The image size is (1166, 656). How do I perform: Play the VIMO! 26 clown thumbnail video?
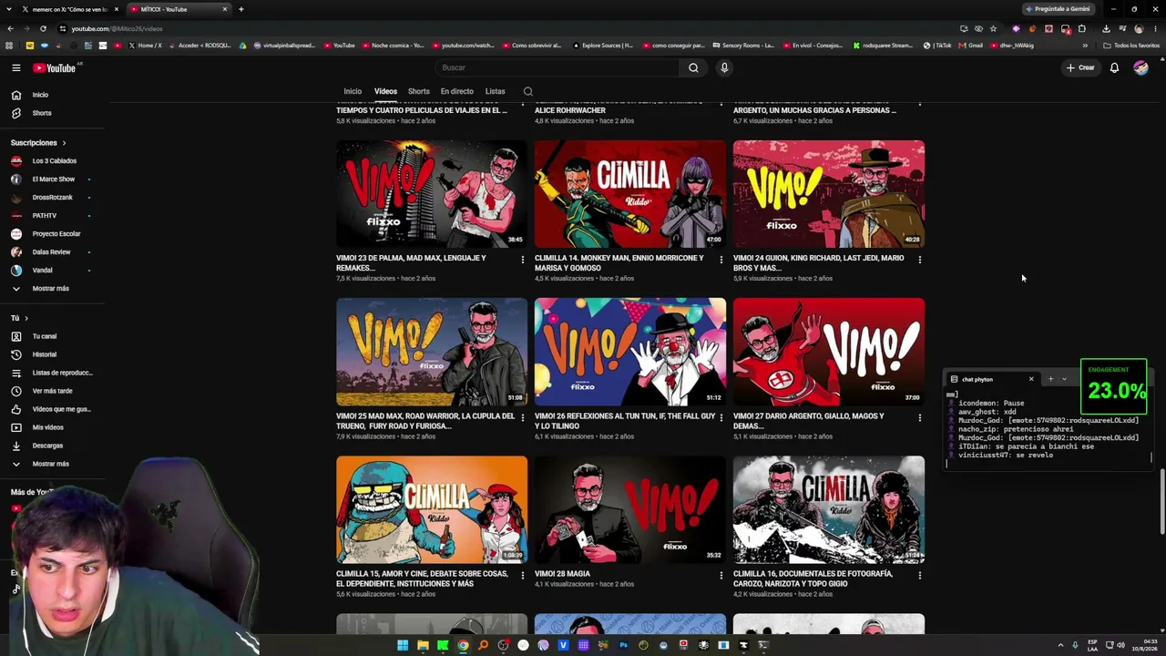630,352
